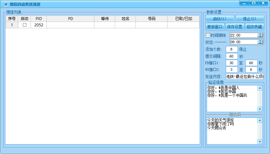Click the PID column header
The height and width of the screenshot is (154, 270).
pos(39,18)
